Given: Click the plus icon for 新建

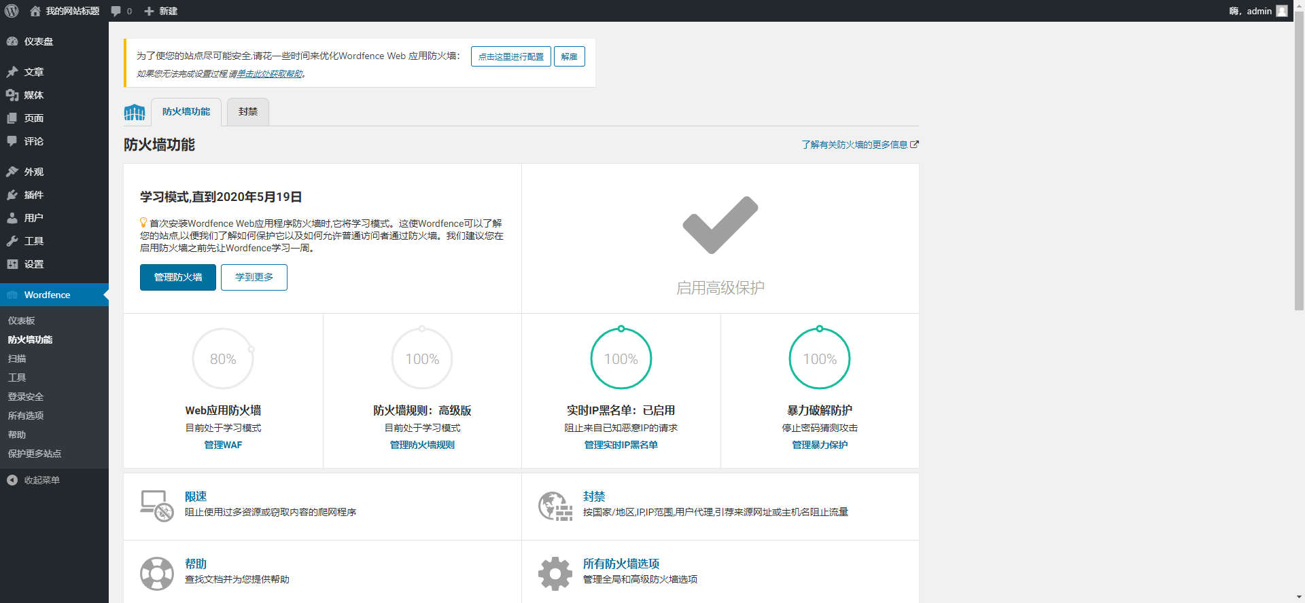Looking at the screenshot, I should (x=149, y=11).
